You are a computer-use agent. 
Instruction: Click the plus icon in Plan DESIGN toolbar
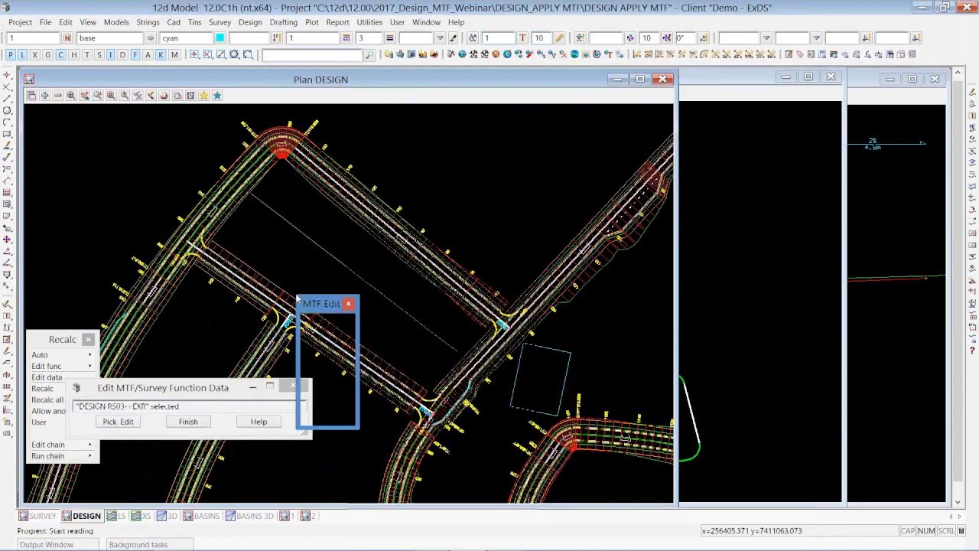44,95
